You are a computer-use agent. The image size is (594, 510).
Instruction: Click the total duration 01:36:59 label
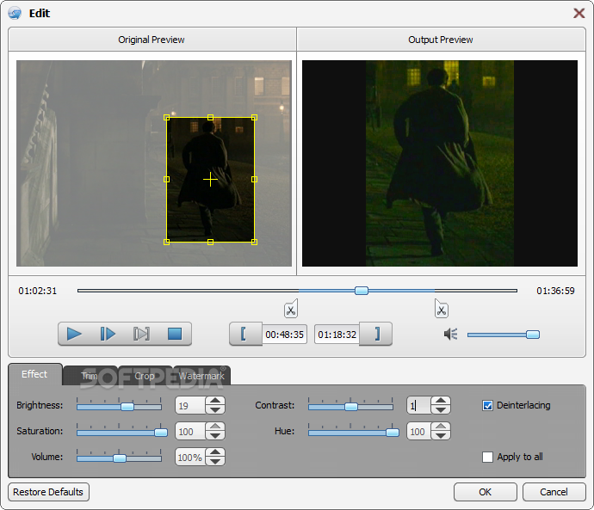pyautogui.click(x=555, y=291)
